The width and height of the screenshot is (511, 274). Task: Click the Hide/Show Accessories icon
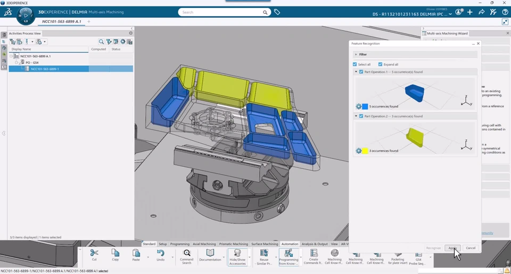[237, 253]
